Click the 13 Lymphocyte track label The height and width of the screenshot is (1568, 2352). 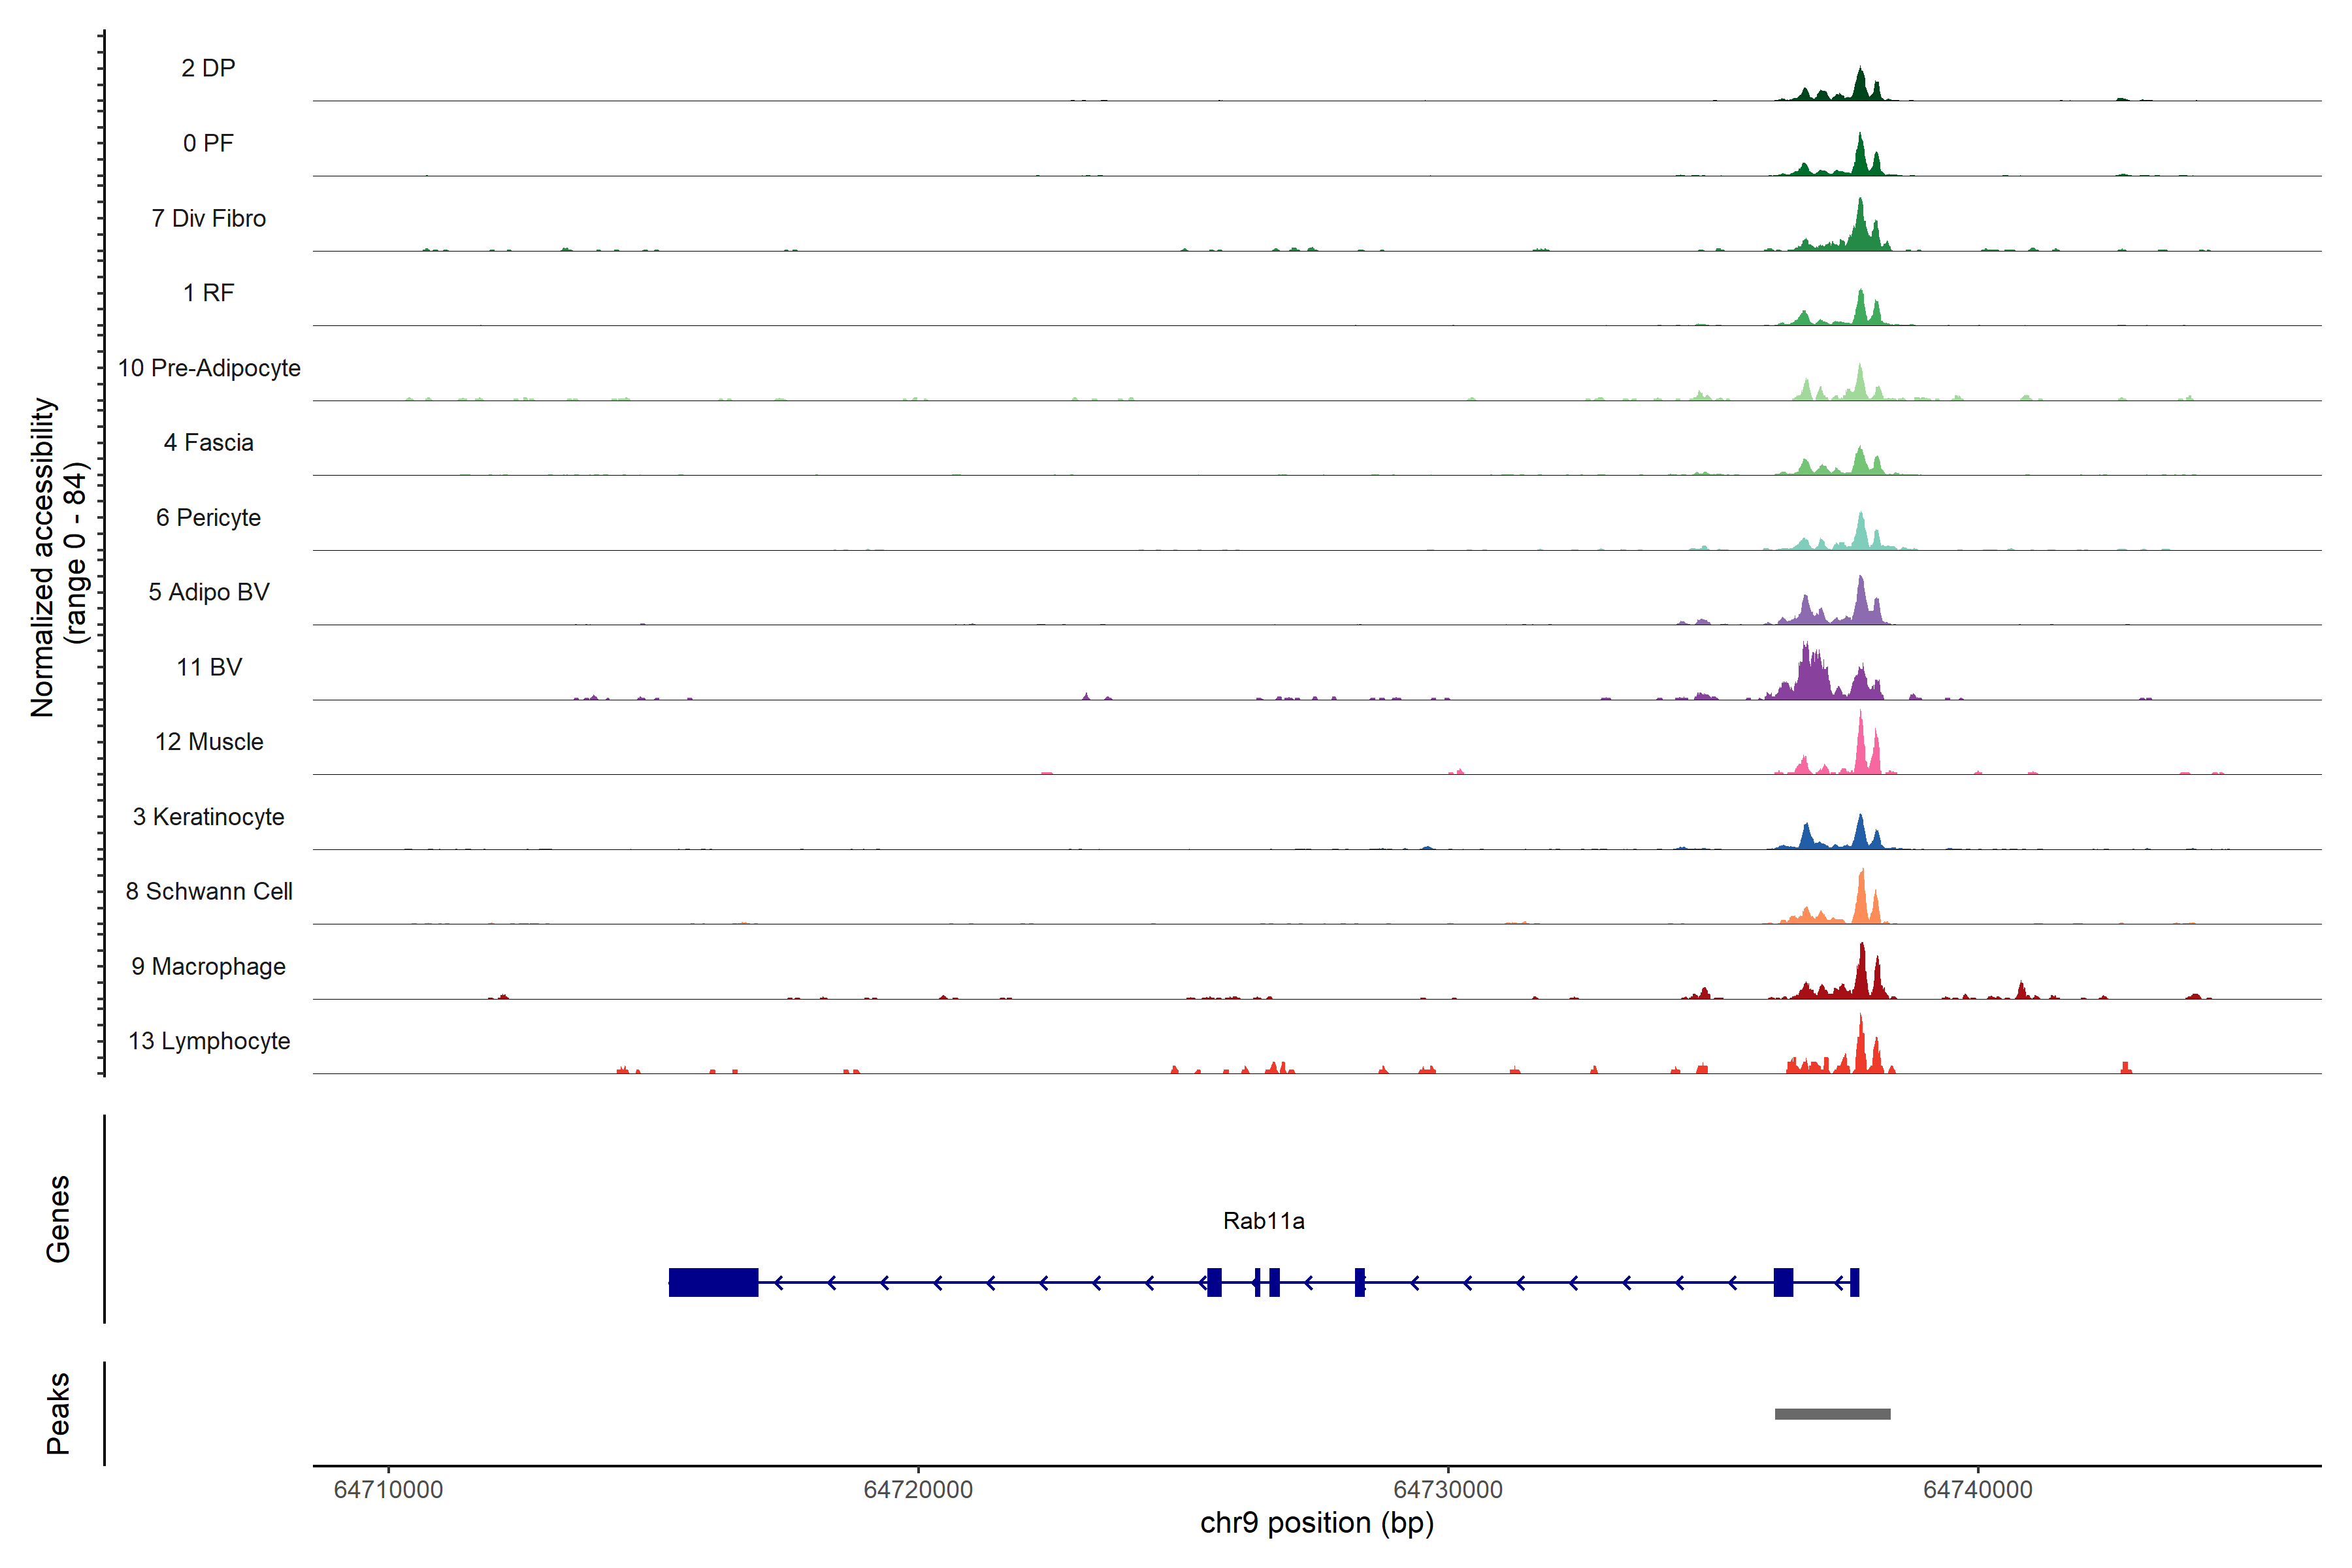(208, 1041)
